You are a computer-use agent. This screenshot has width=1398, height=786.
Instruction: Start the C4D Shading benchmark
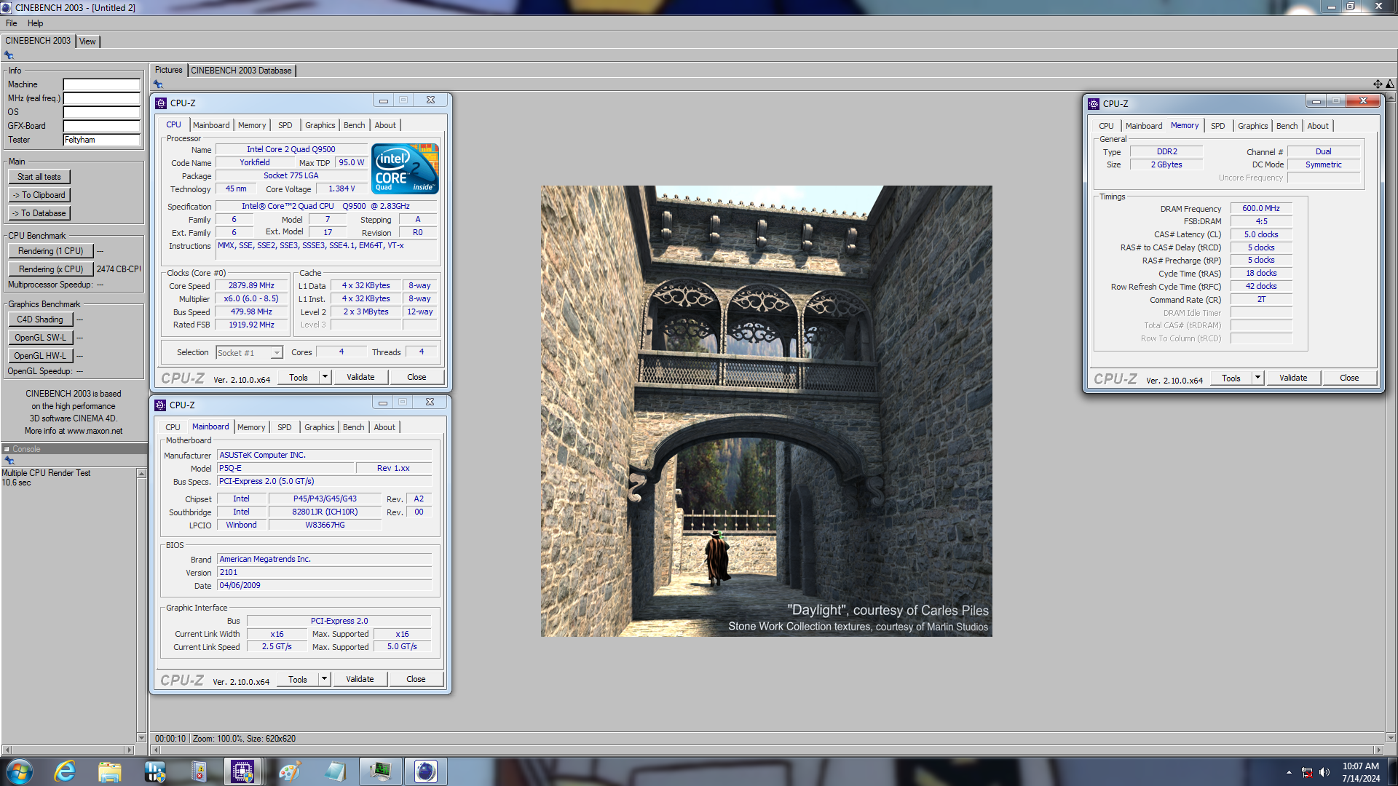(40, 319)
